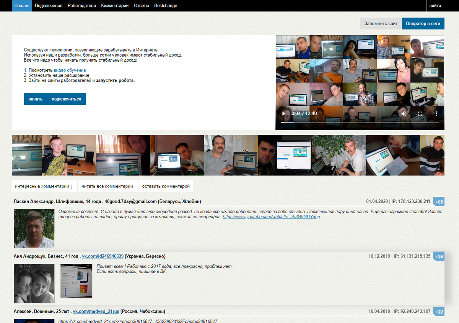
Task: Open the screenshot thumbnail in Аня's comment
Action: coord(76,281)
